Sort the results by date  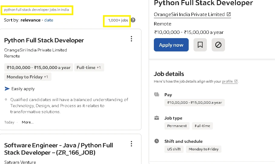[48, 20]
